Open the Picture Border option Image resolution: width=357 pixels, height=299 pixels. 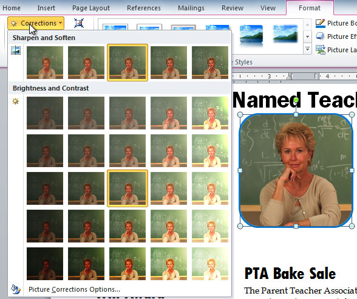click(x=336, y=23)
